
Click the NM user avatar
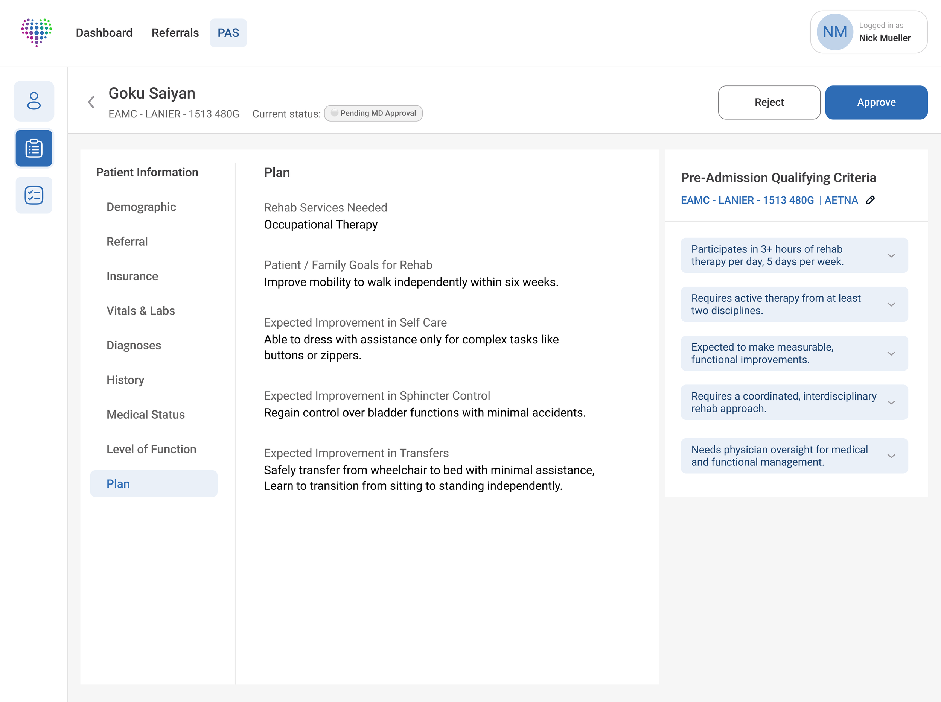[x=835, y=32]
